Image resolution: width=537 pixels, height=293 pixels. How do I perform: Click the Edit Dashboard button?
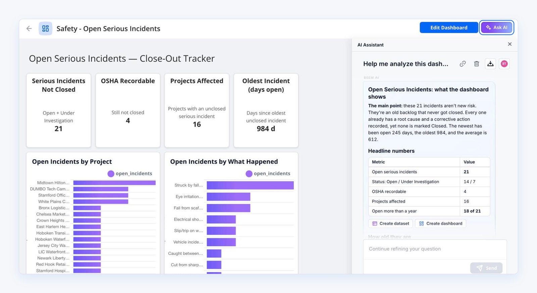click(449, 27)
